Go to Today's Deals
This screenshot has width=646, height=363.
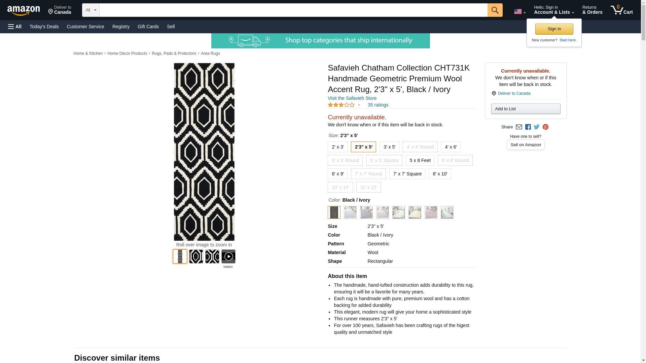[x=44, y=27]
